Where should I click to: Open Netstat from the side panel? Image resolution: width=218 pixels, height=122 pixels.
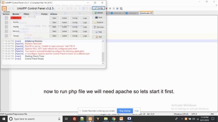pyautogui.click(x=98, y=13)
